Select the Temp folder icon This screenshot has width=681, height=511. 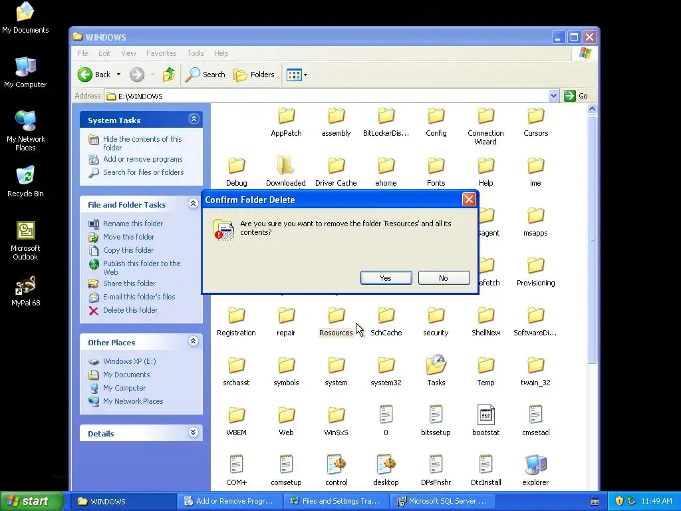(486, 365)
